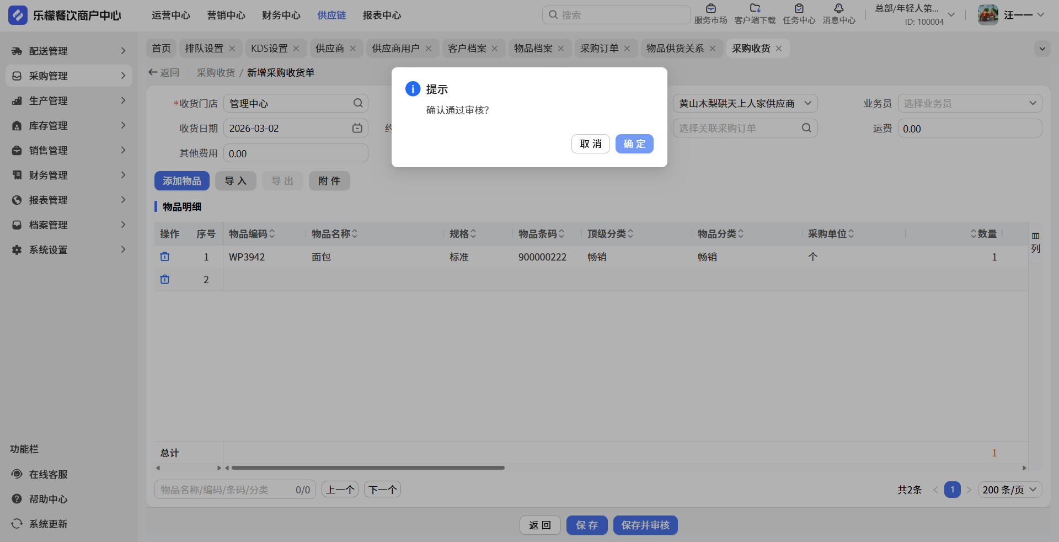The width and height of the screenshot is (1059, 542).
Task: Click 取消 in the prompt dialog
Action: (590, 144)
